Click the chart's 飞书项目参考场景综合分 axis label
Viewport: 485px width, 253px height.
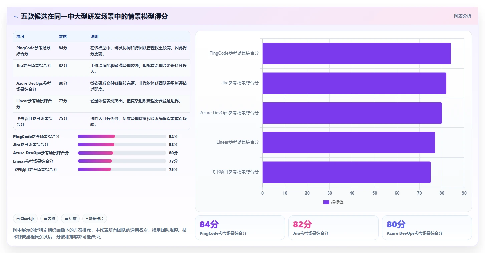pos(235,172)
